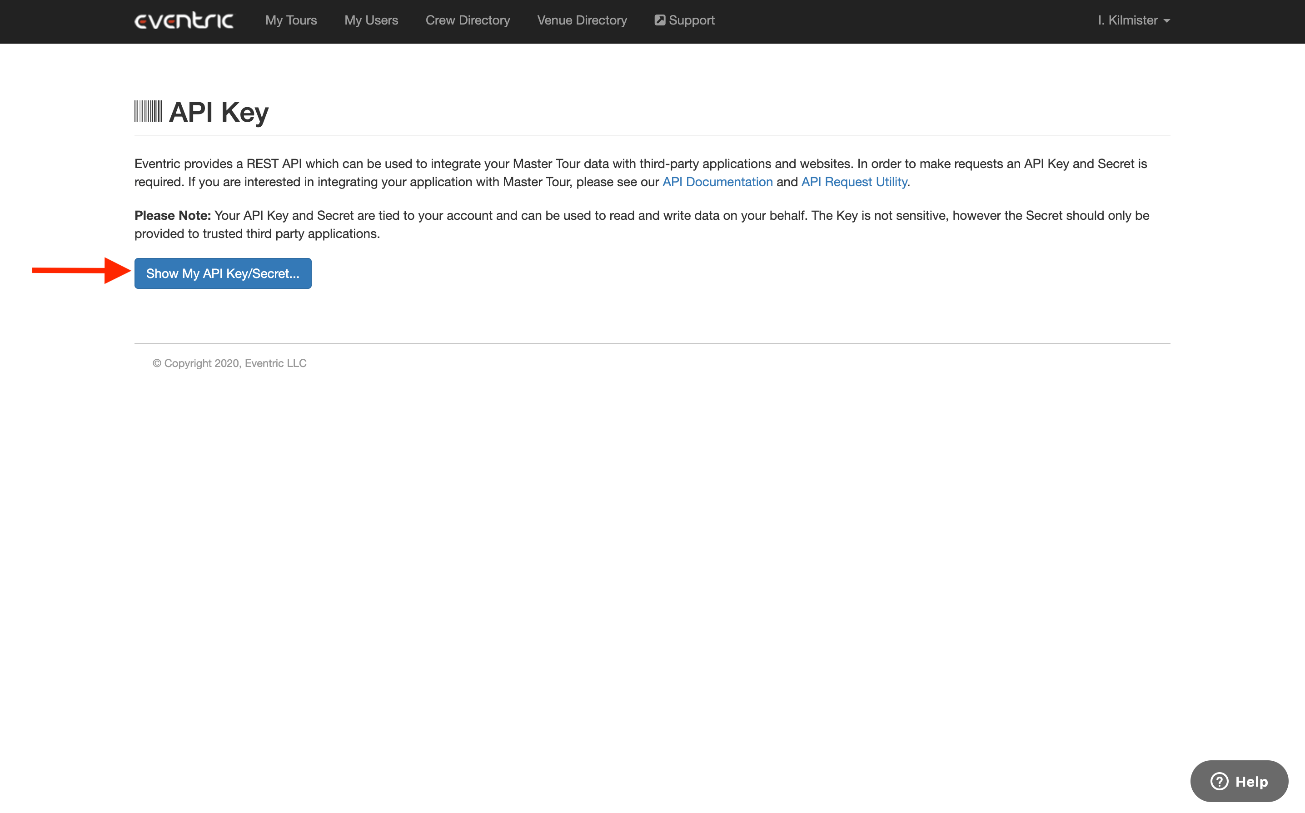This screenshot has width=1305, height=813.
Task: Click Show My API Key/Secret button
Action: pyautogui.click(x=223, y=273)
